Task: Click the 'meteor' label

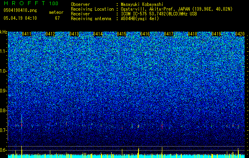Action: (56, 12)
